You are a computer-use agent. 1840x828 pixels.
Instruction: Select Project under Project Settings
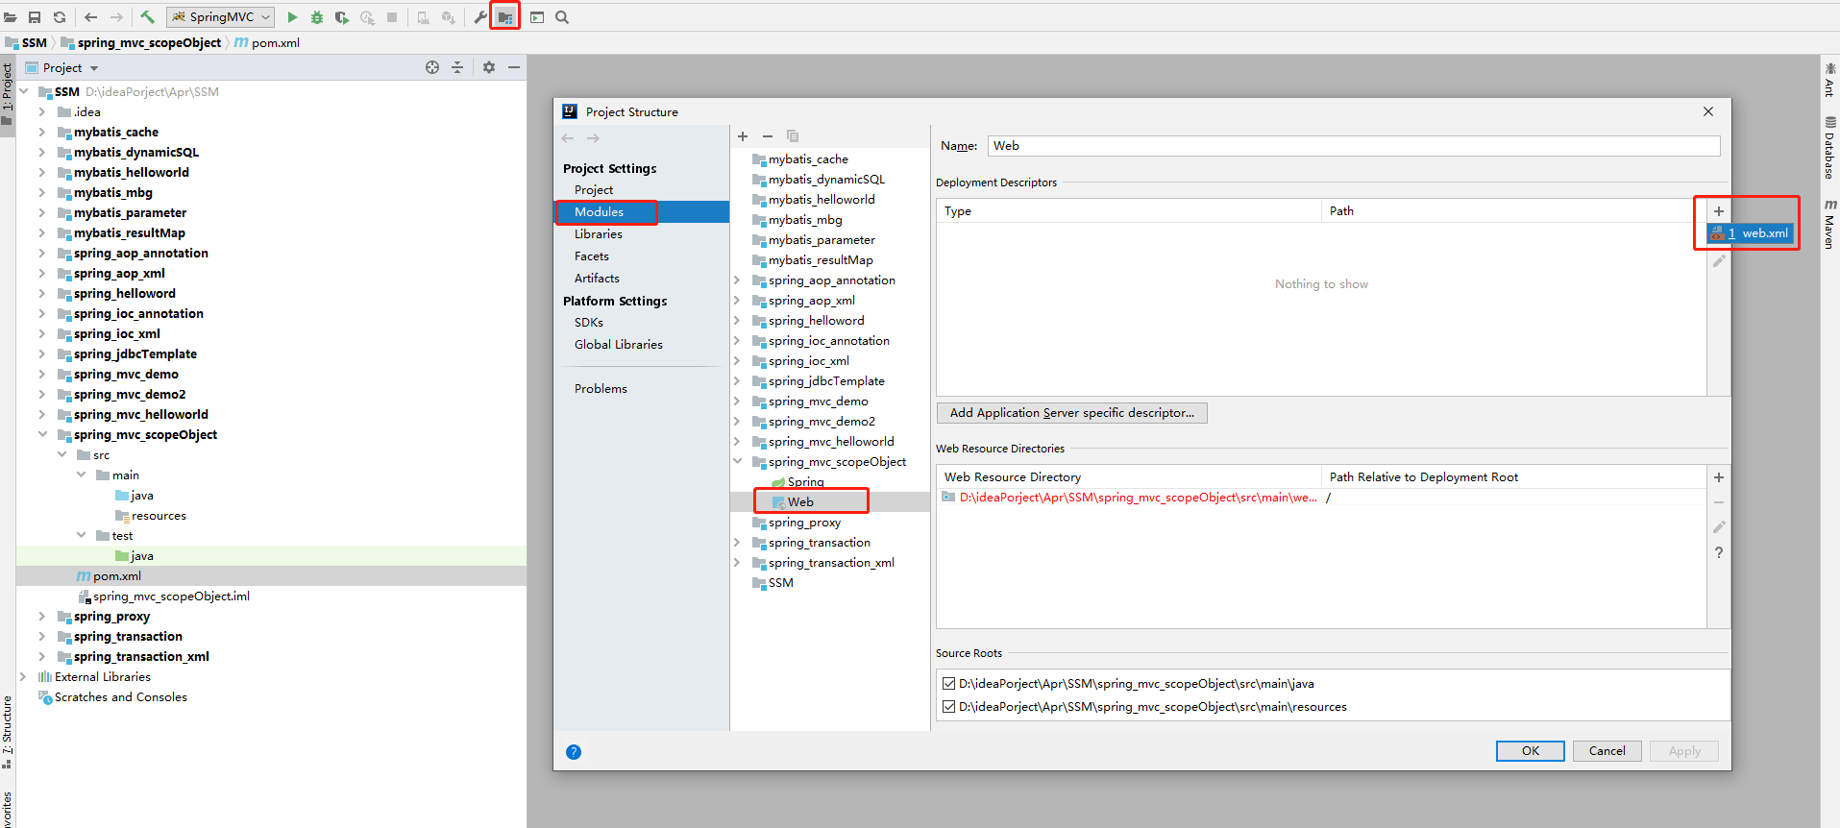tap(594, 190)
